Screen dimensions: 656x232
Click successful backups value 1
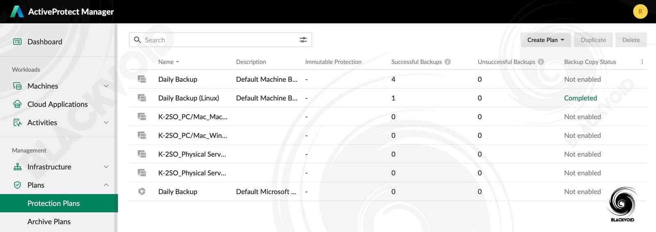coord(393,98)
